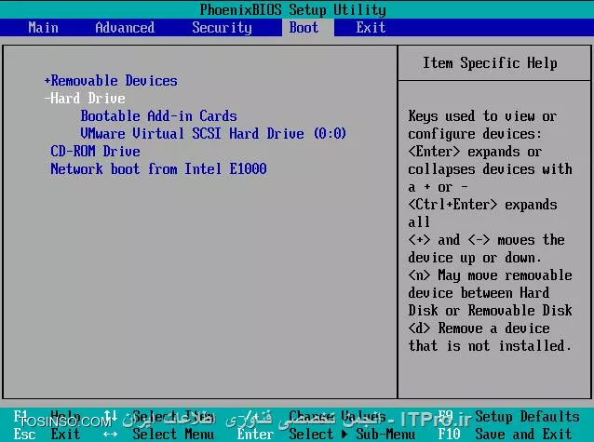Viewport: 594px width, 442px height.
Task: Click the PhoenixBIOS Setup Utility title
Action: click(293, 10)
